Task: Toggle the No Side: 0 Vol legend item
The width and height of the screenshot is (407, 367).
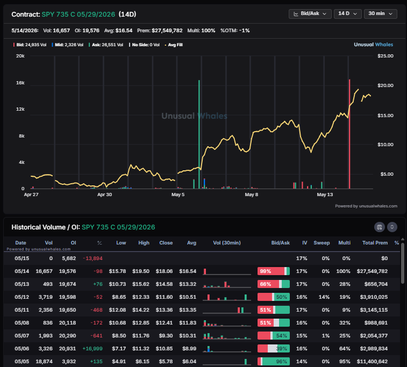Action: tap(144, 45)
